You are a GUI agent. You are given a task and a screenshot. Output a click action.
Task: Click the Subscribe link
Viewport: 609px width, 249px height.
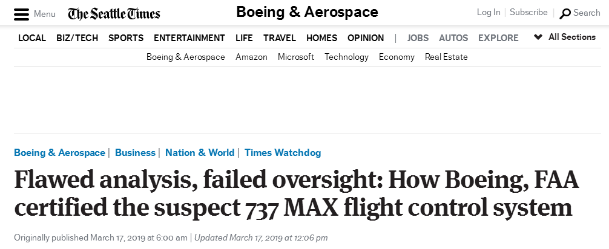click(x=528, y=12)
